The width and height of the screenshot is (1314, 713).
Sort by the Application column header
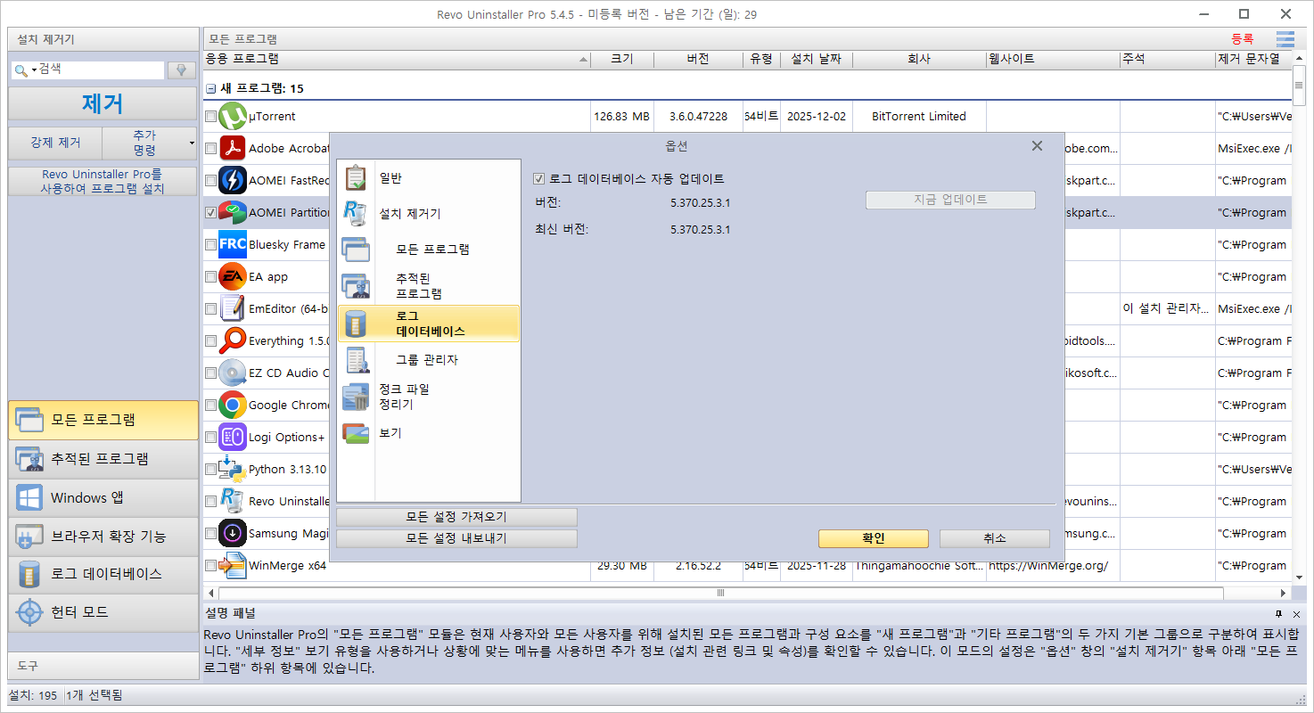(x=397, y=59)
